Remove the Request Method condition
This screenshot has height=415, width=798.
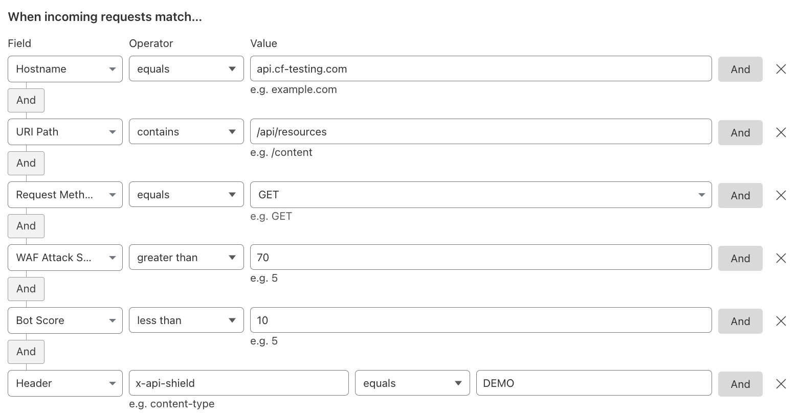781,195
